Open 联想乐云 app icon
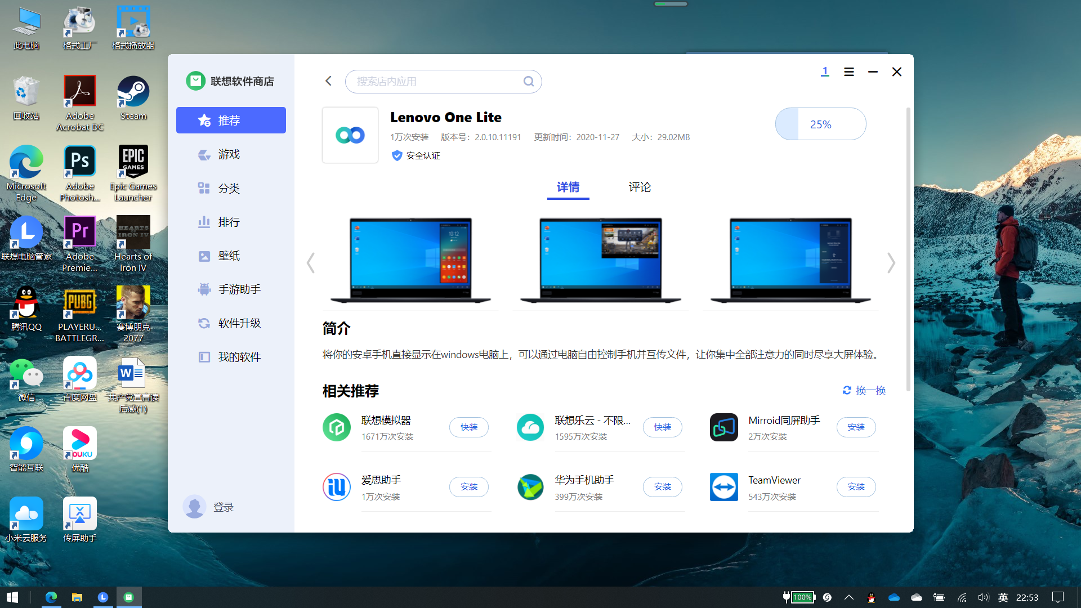This screenshot has height=608, width=1081. click(x=530, y=427)
